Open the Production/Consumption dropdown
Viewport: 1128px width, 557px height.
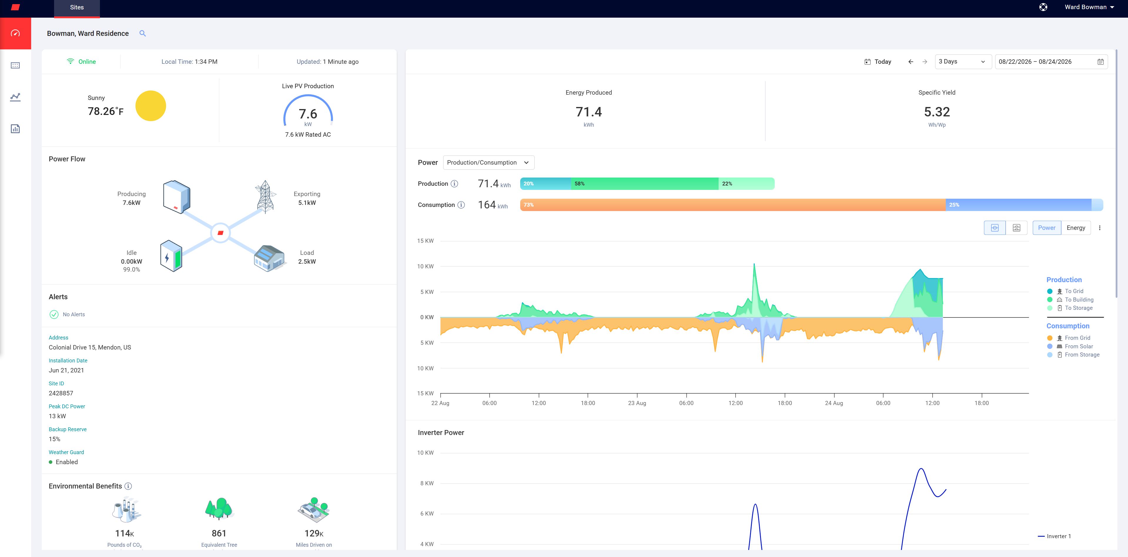coord(489,163)
